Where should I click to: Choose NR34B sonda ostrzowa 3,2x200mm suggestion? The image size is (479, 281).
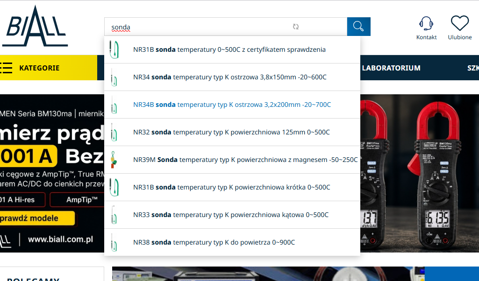tap(232, 105)
